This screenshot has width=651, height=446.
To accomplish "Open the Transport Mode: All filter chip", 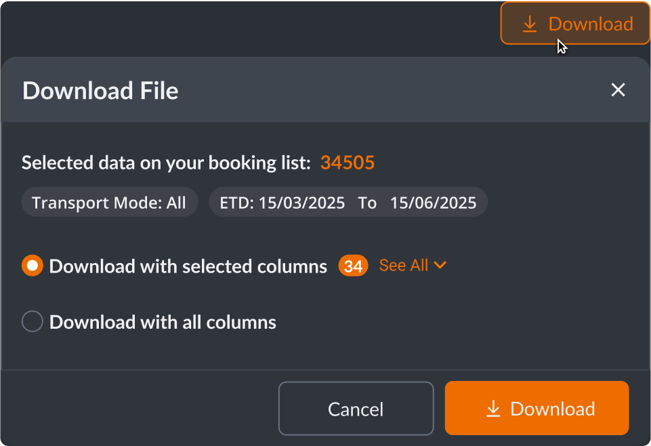I will click(109, 203).
